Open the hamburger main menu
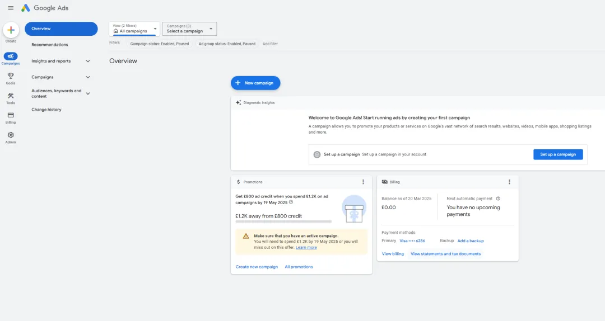Image resolution: width=605 pixels, height=321 pixels. click(11, 8)
